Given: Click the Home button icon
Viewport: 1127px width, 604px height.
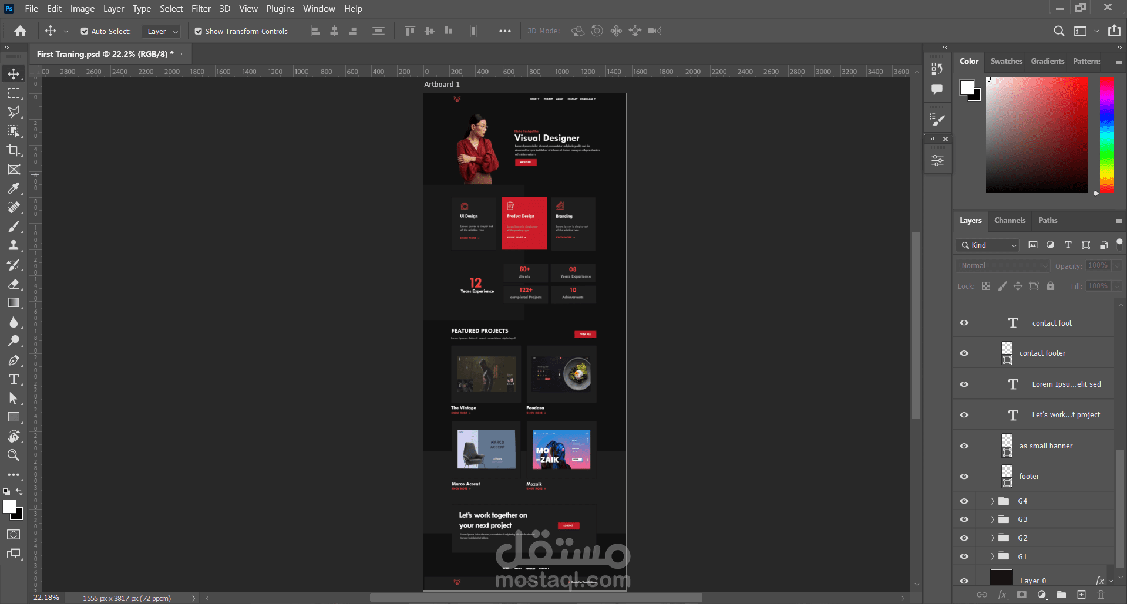Looking at the screenshot, I should coord(20,31).
